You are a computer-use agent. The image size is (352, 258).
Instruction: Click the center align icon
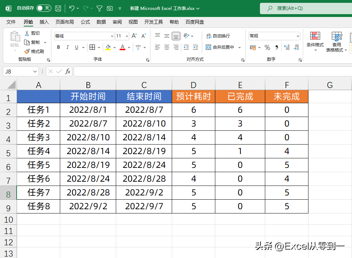pos(167,47)
